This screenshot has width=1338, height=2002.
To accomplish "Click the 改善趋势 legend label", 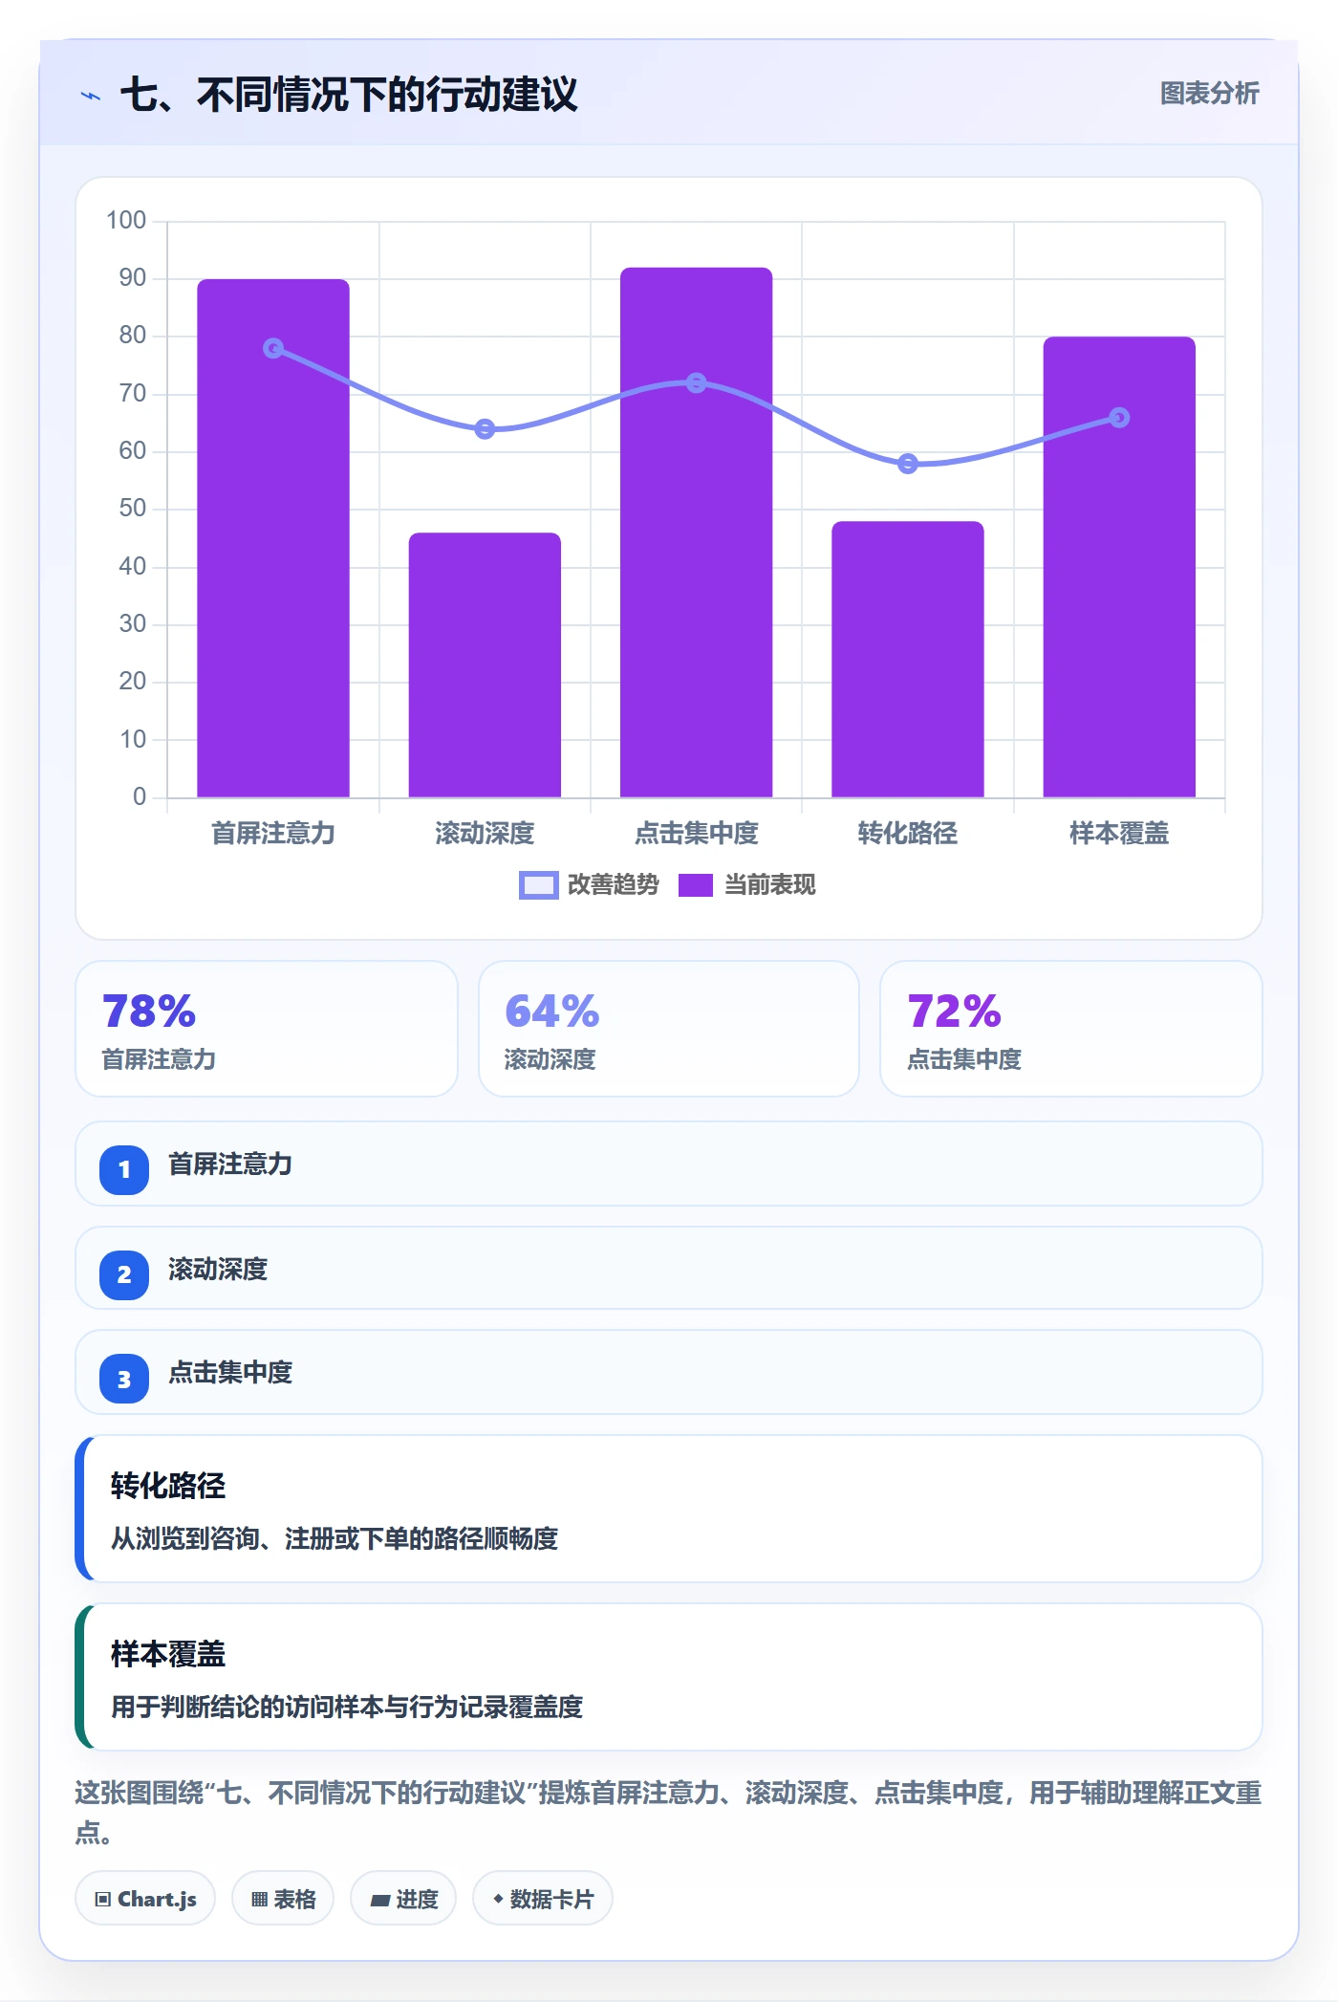I will pyautogui.click(x=613, y=885).
